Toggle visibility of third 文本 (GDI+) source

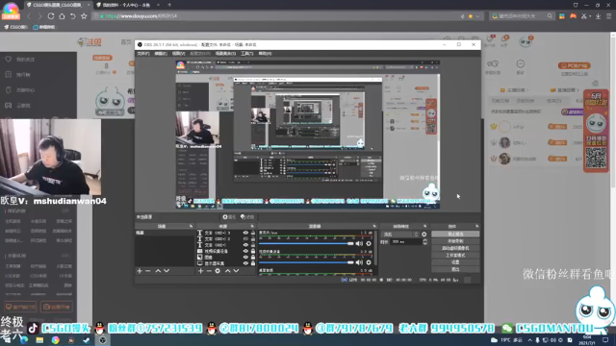click(246, 245)
